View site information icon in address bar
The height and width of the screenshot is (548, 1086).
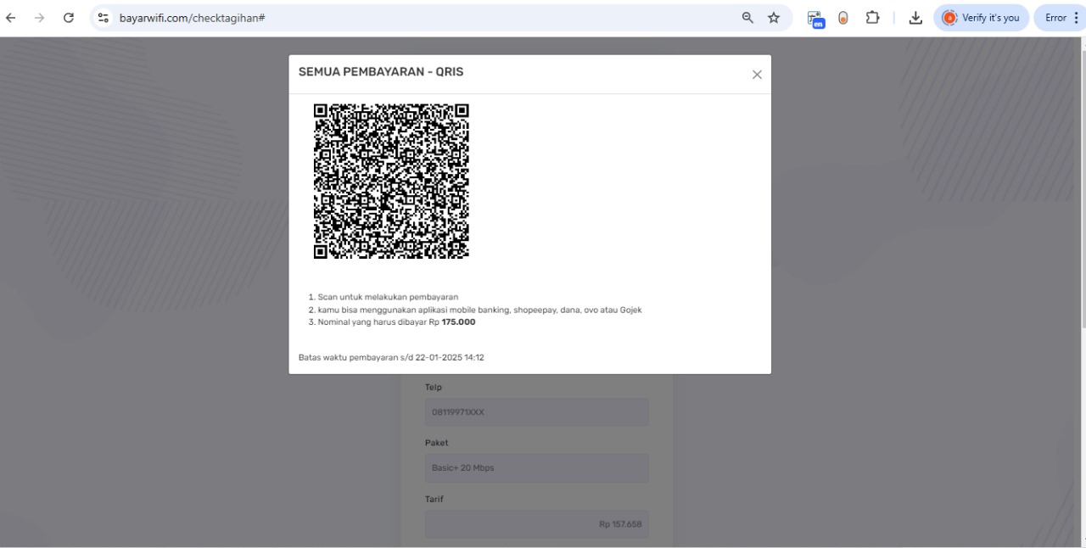click(104, 18)
